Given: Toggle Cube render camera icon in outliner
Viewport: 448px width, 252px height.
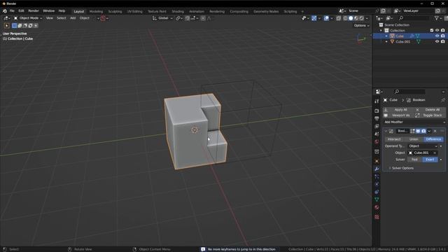Looking at the screenshot, I should [442, 36].
